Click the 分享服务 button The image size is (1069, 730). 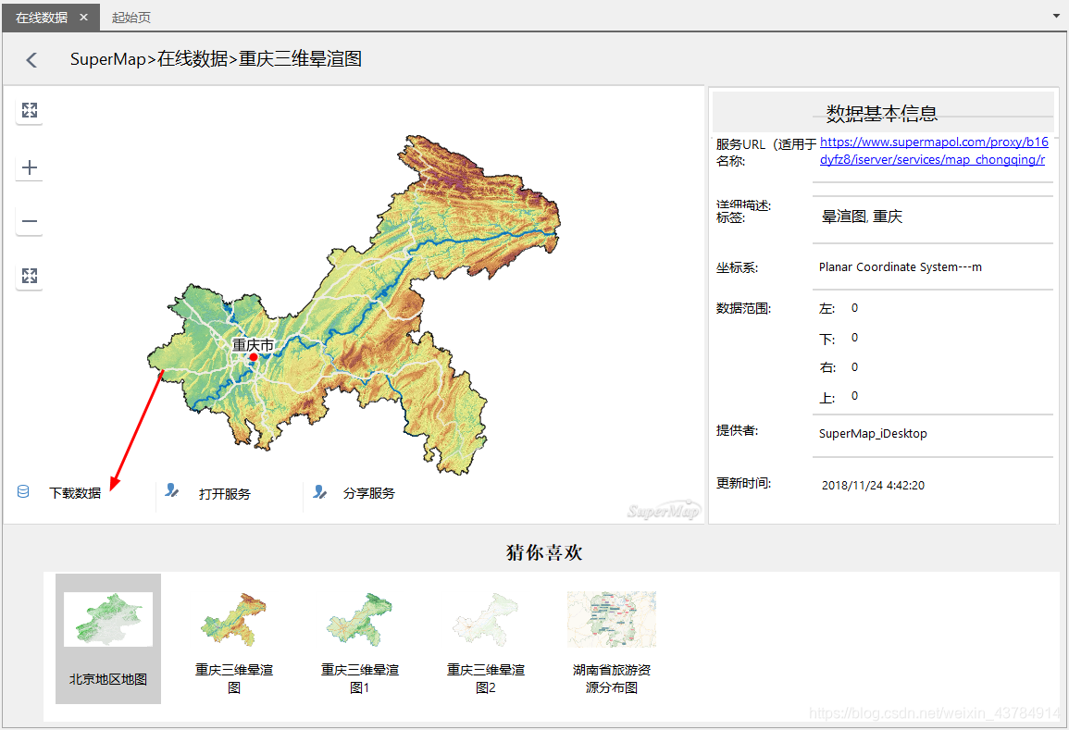(x=369, y=493)
